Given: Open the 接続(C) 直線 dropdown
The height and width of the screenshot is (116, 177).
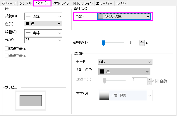Looking at the screenshot, I should [x=43, y=16].
